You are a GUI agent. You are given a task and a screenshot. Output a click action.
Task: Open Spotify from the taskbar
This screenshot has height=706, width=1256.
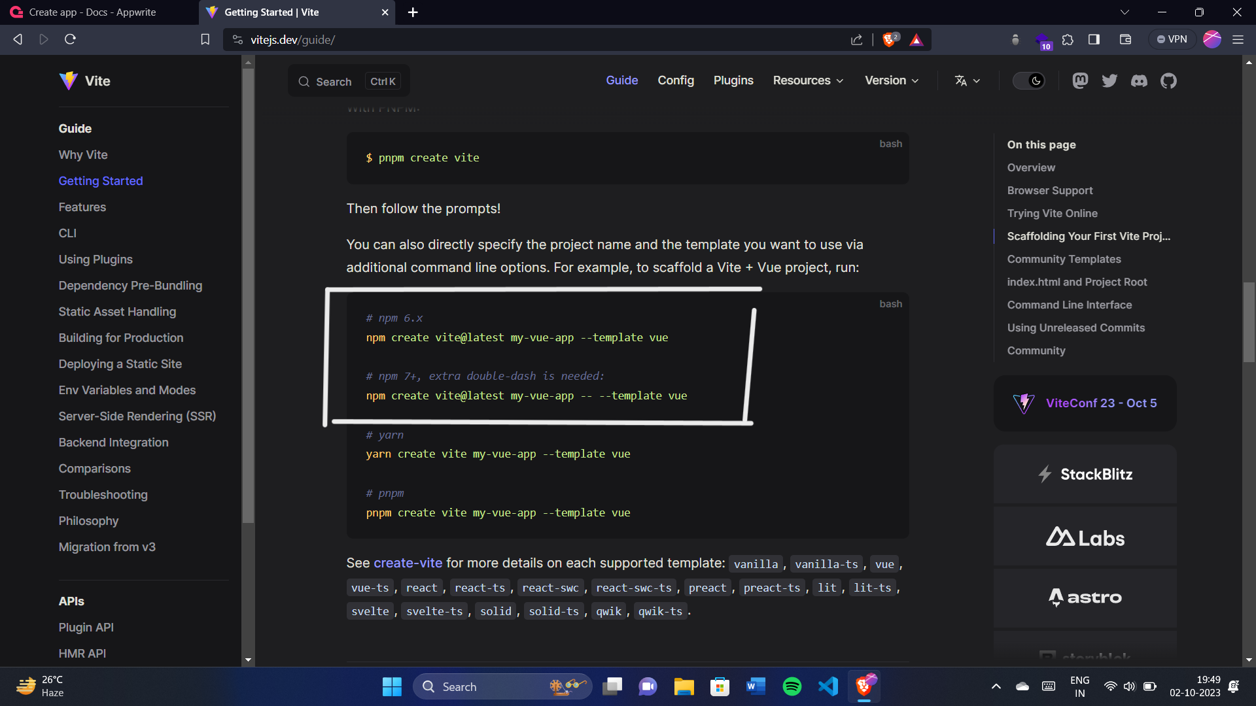[792, 686]
